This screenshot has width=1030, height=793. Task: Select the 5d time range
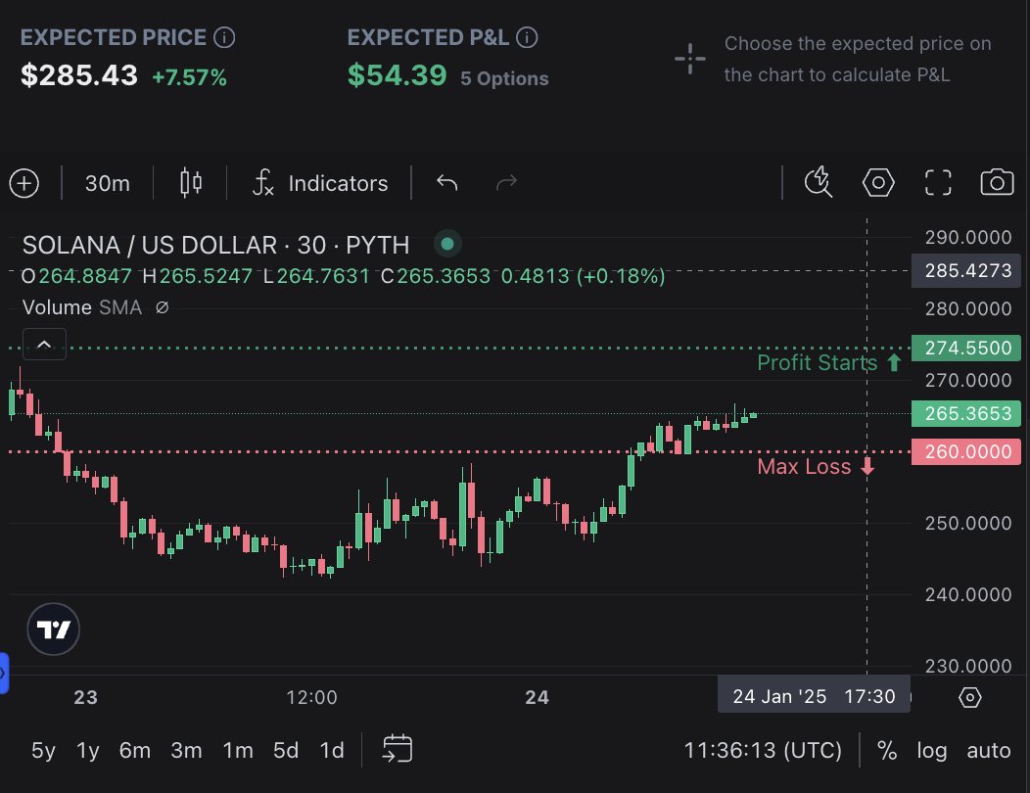coord(286,751)
